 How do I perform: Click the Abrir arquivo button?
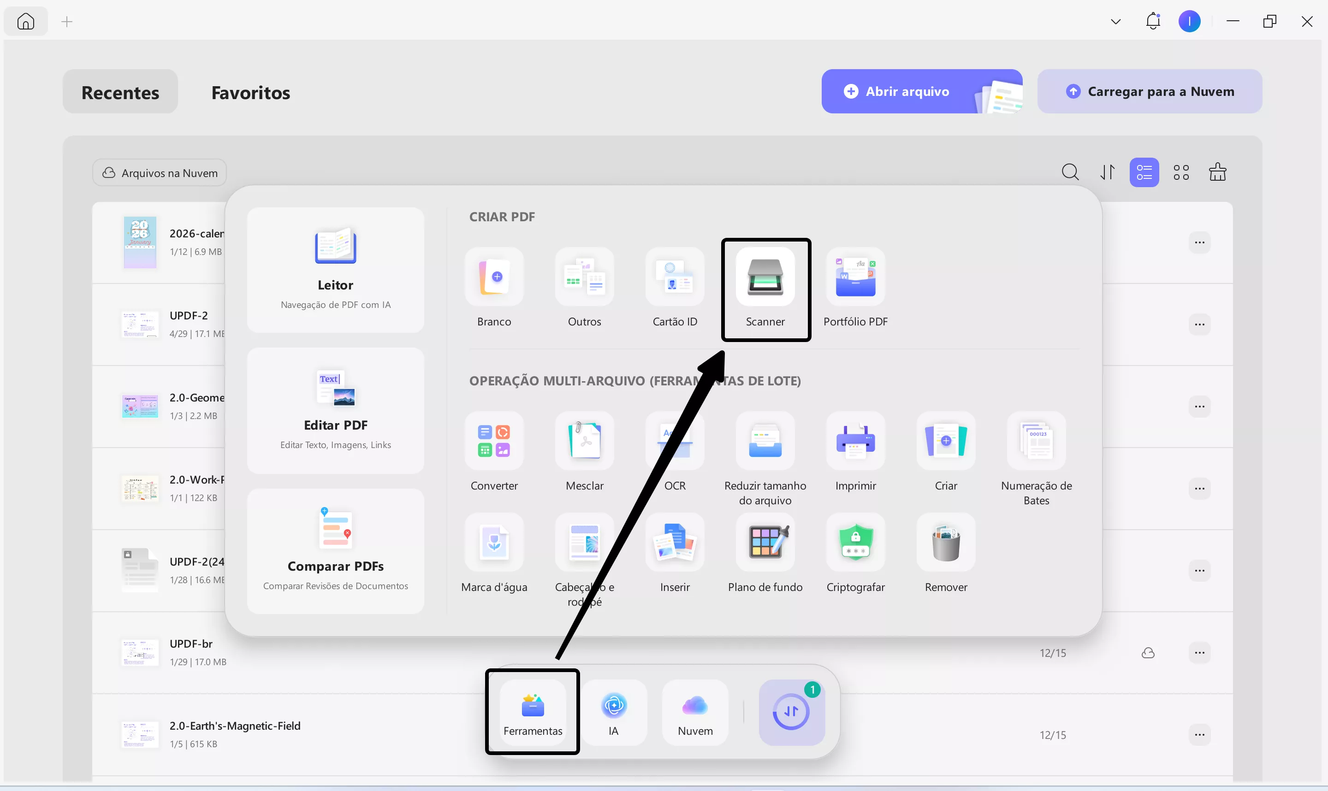[906, 91]
